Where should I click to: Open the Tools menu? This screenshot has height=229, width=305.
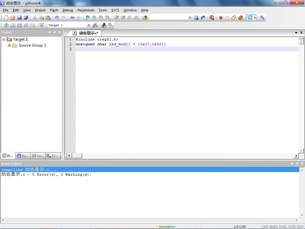[x=103, y=10]
